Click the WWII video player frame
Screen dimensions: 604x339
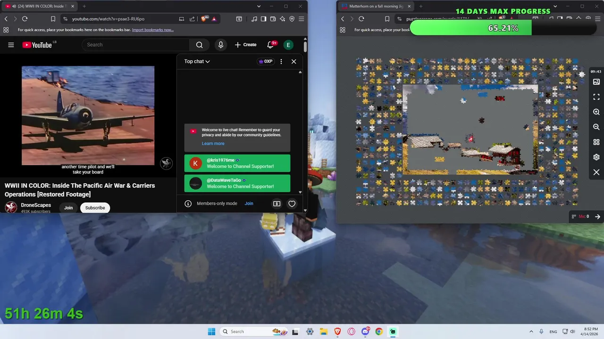pos(88,115)
